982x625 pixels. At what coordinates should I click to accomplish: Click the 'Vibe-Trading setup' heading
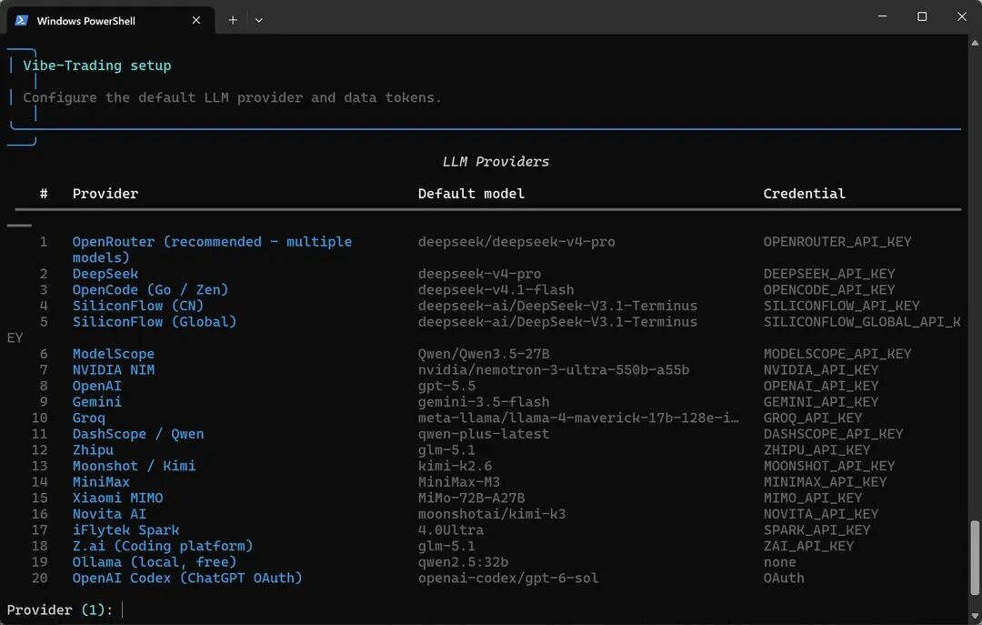tap(97, 66)
